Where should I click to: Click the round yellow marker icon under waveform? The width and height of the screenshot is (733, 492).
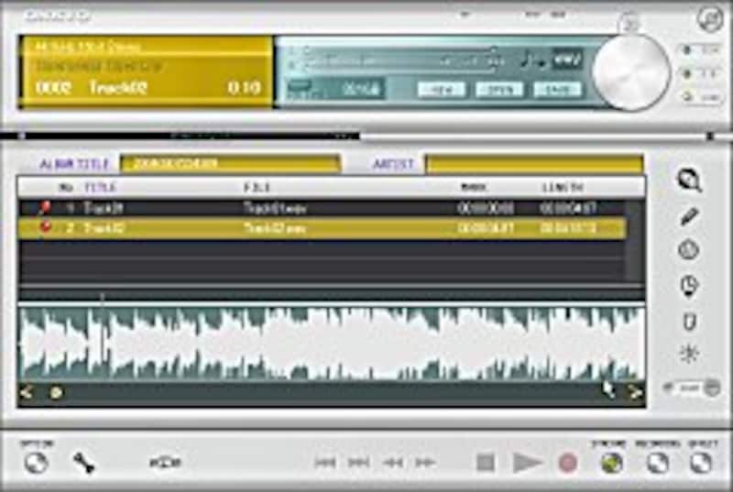tap(56, 393)
